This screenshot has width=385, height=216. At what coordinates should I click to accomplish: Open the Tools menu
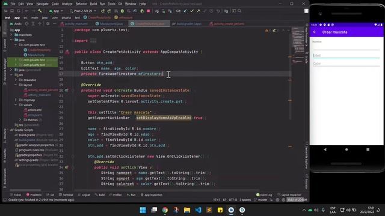[111, 4]
